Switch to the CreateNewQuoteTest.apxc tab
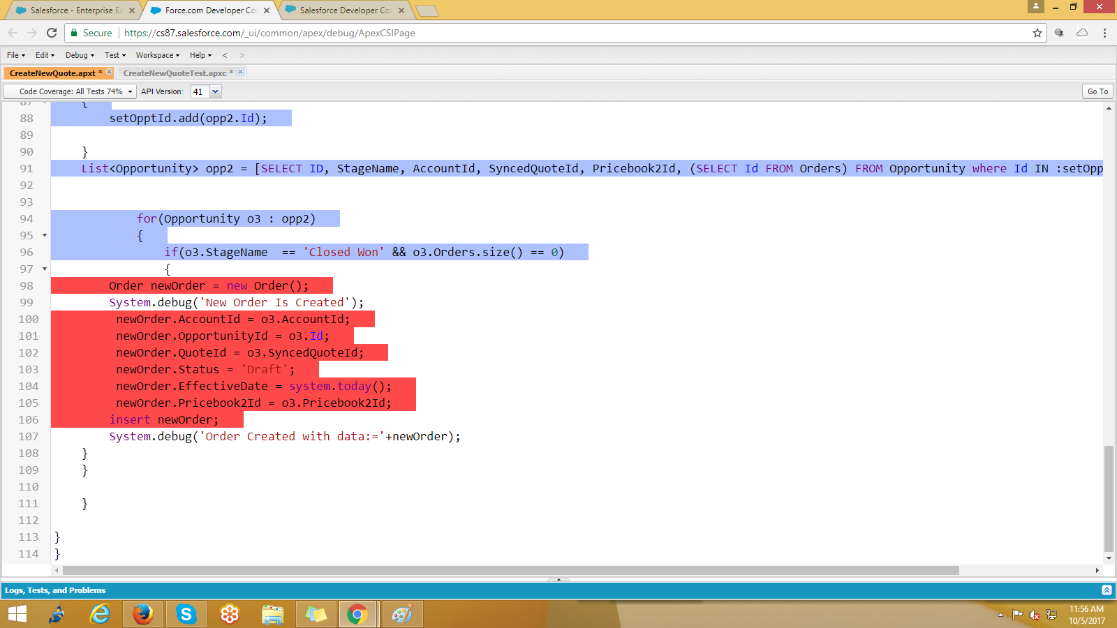 175,73
